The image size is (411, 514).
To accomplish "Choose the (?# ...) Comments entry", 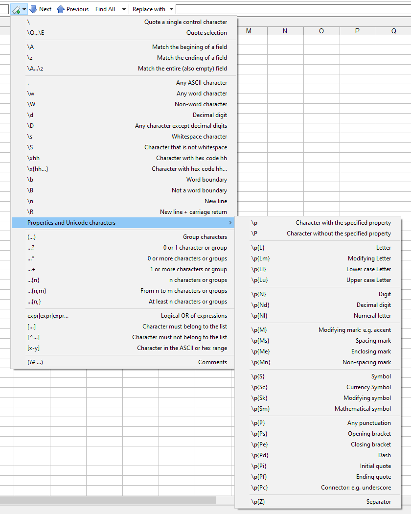I will [127, 362].
